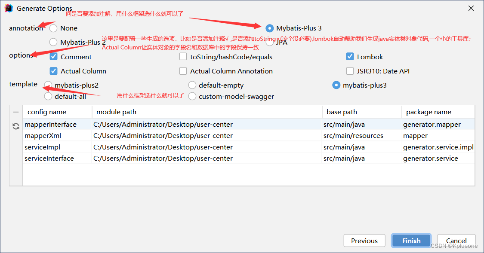
Task: Select the default-all template
Action: [48, 97]
